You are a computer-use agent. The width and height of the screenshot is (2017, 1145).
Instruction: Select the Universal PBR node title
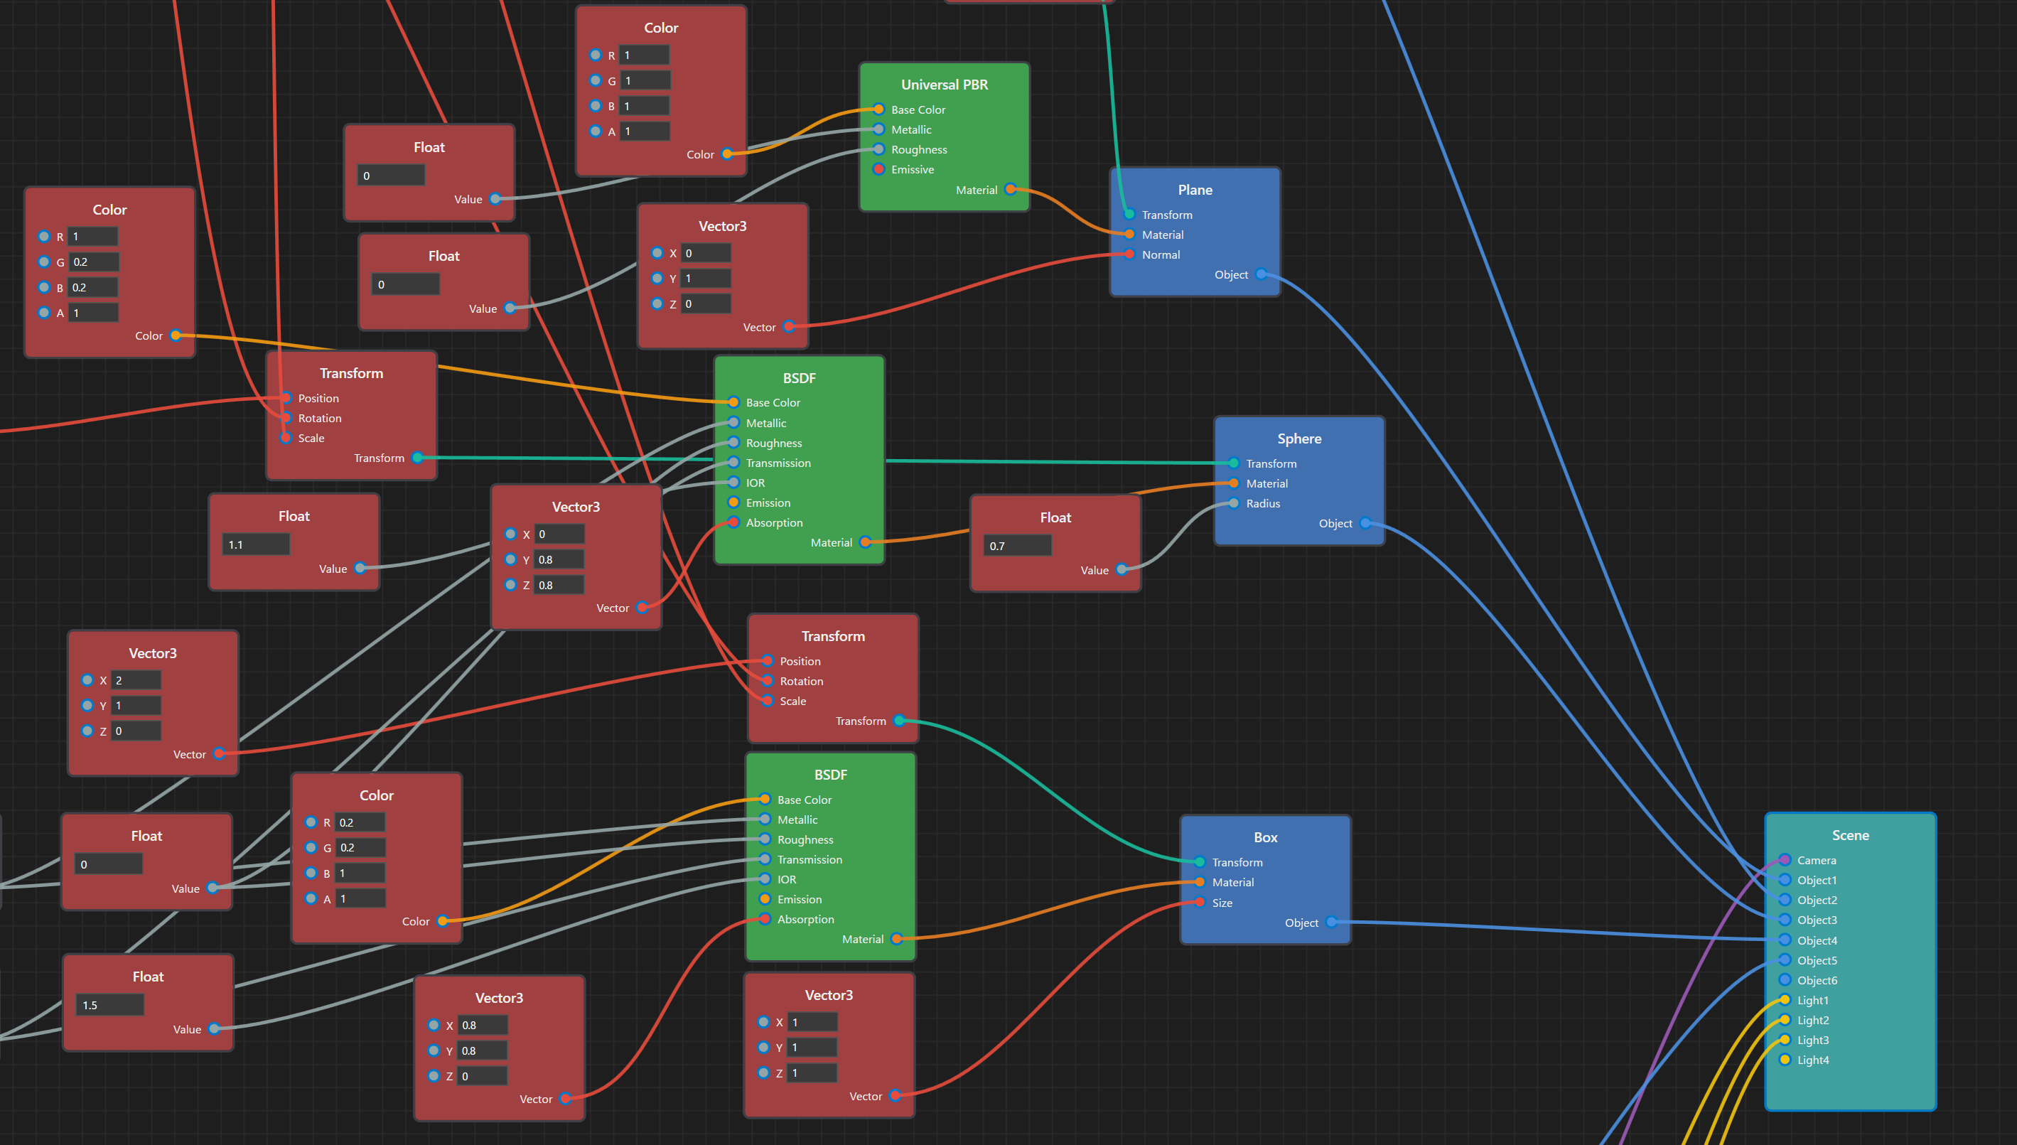(x=944, y=84)
